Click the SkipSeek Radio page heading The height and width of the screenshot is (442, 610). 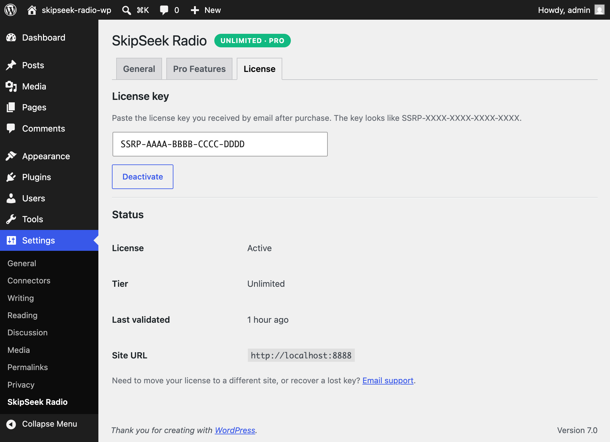159,41
